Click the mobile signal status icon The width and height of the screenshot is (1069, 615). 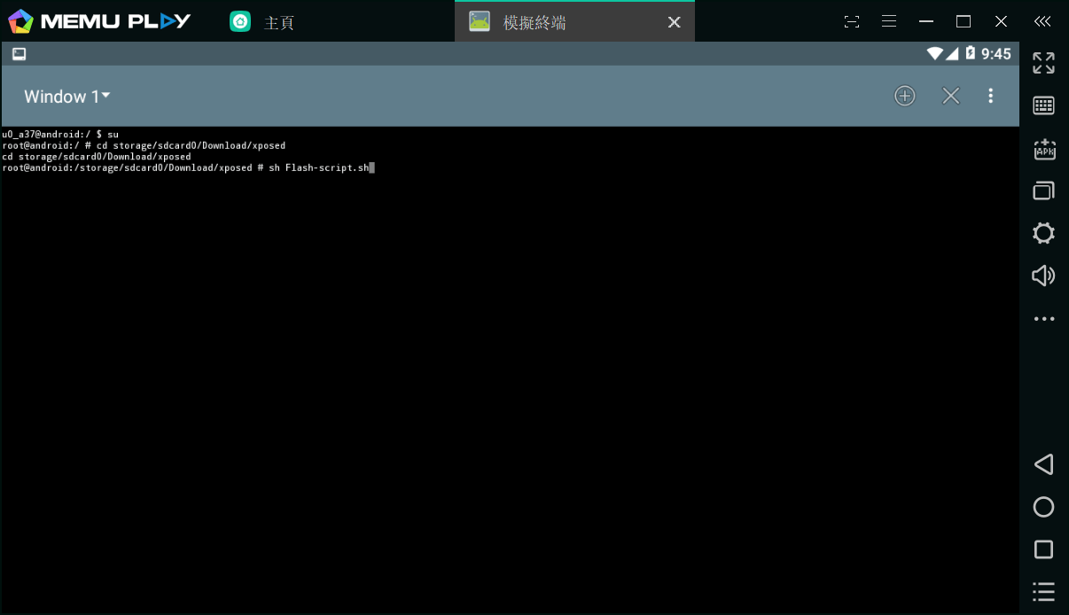click(952, 54)
